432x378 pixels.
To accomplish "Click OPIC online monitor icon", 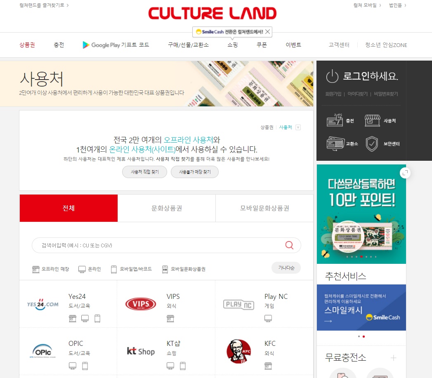I will [x=73, y=366].
